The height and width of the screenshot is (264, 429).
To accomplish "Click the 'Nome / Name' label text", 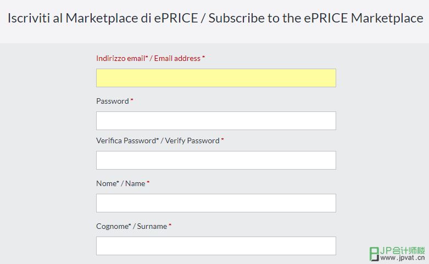I will click(x=121, y=183).
